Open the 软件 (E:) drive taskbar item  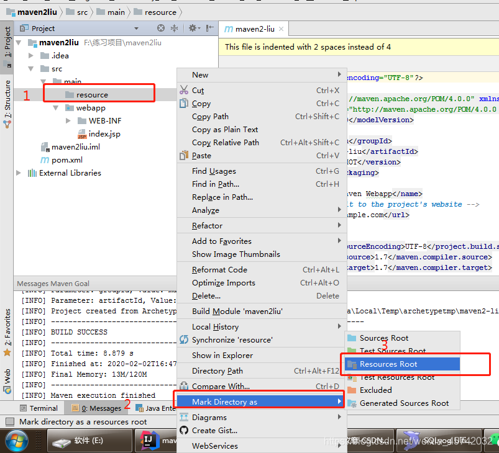89,441
